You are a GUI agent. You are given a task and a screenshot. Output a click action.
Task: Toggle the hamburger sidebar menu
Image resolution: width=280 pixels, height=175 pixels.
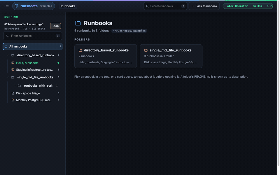coord(7,6)
